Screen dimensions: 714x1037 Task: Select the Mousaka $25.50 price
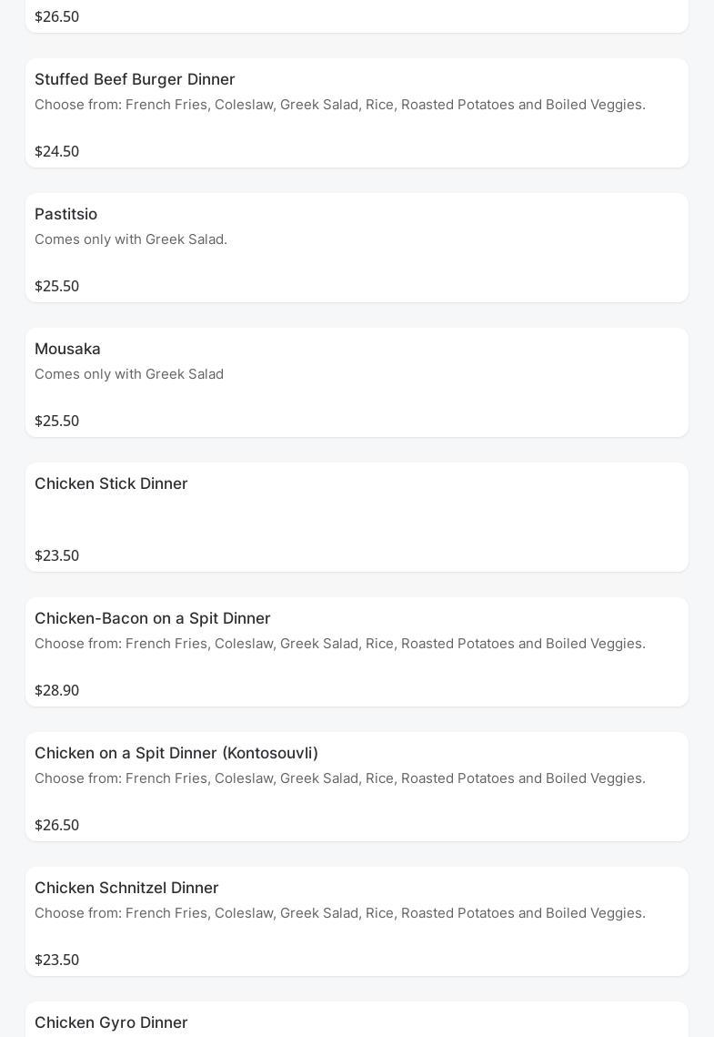[56, 421]
